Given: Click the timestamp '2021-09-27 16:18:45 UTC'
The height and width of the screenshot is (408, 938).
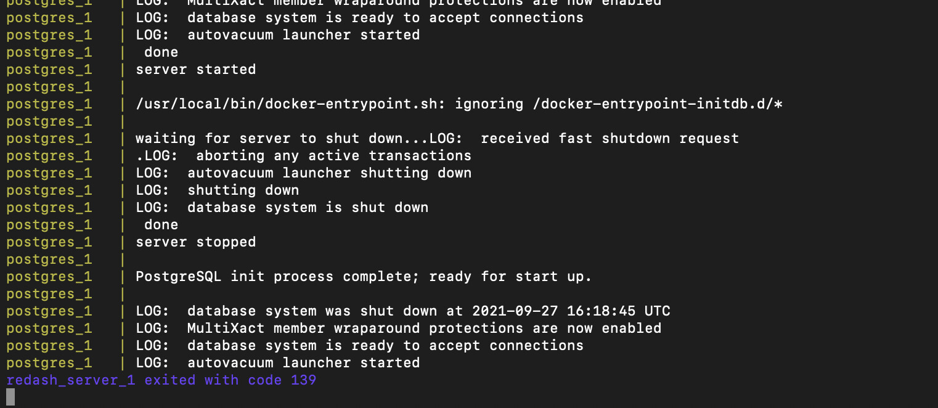Looking at the screenshot, I should (x=571, y=311).
